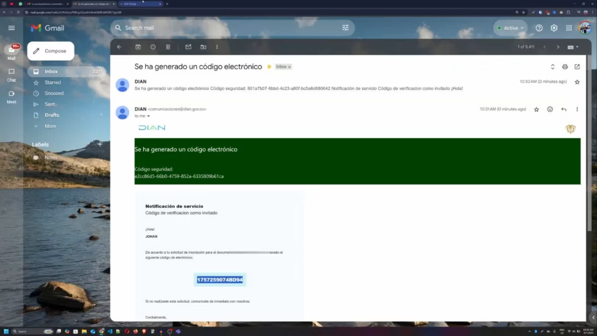Click the Compose button
597x336 pixels.
(51, 51)
